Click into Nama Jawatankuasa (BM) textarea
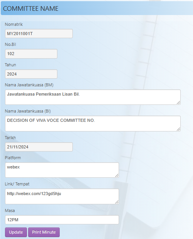The width and height of the screenshot is (193, 239). pyautogui.click(x=93, y=97)
